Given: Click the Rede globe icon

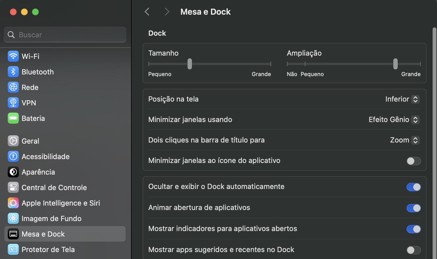Looking at the screenshot, I should coord(13,87).
